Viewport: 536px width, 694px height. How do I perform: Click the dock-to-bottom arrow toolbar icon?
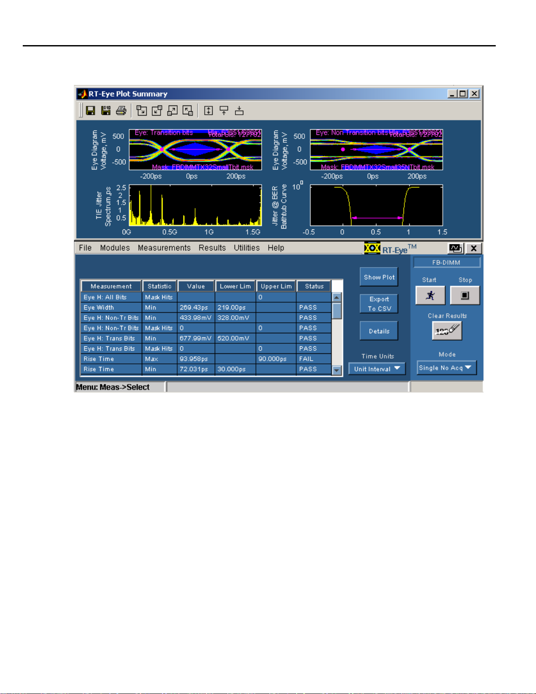[x=239, y=111]
